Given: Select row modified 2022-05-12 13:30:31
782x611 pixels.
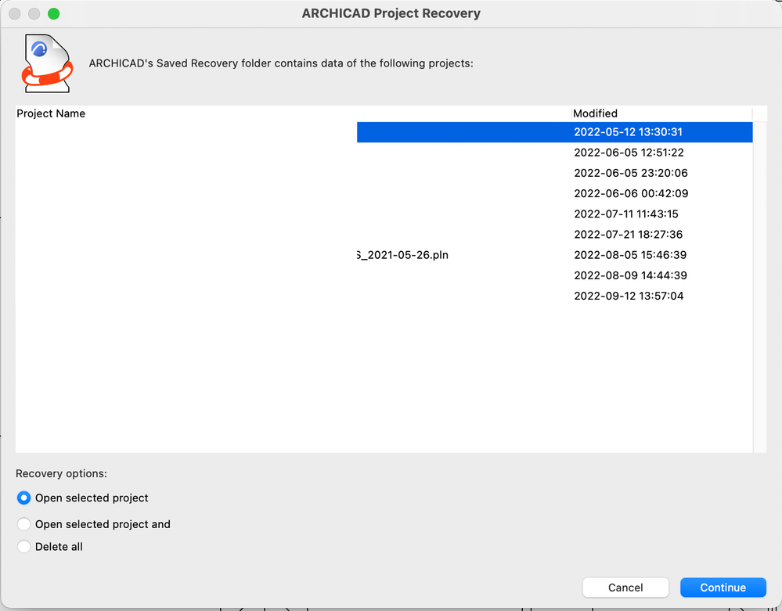Looking at the screenshot, I should (x=384, y=132).
